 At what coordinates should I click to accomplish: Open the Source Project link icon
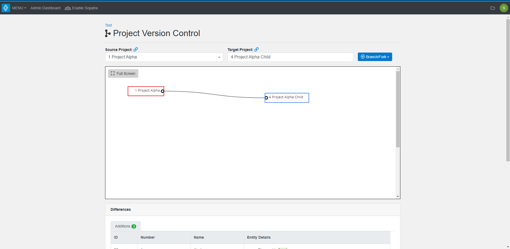point(136,49)
